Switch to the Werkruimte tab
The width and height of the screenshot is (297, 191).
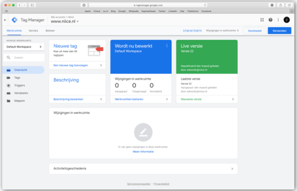pos(14,31)
